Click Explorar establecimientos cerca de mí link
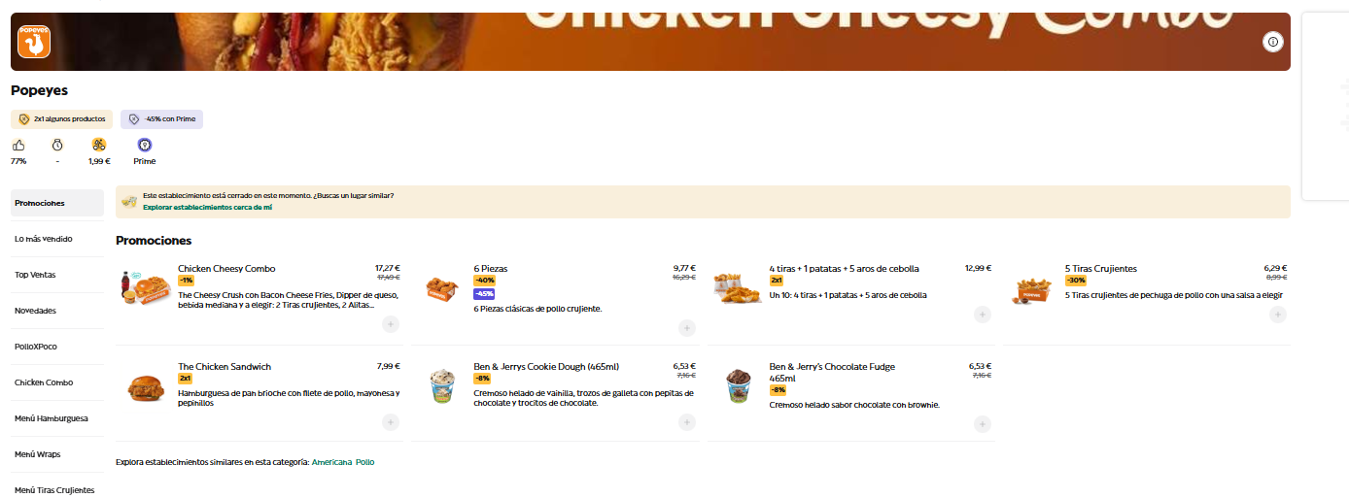The width and height of the screenshot is (1349, 498). tap(207, 208)
